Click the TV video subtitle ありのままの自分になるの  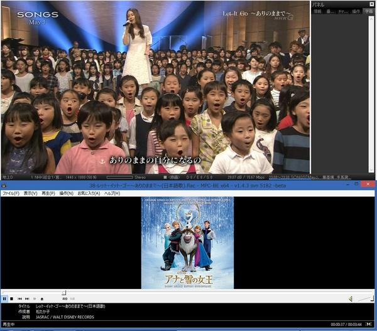pyautogui.click(x=155, y=160)
